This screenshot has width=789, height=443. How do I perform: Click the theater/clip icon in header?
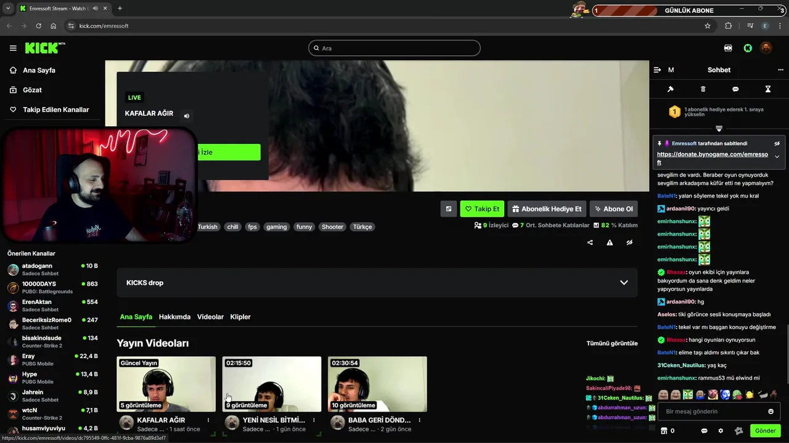[x=728, y=48]
